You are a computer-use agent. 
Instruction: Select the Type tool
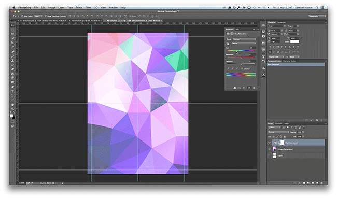click(x=12, y=91)
